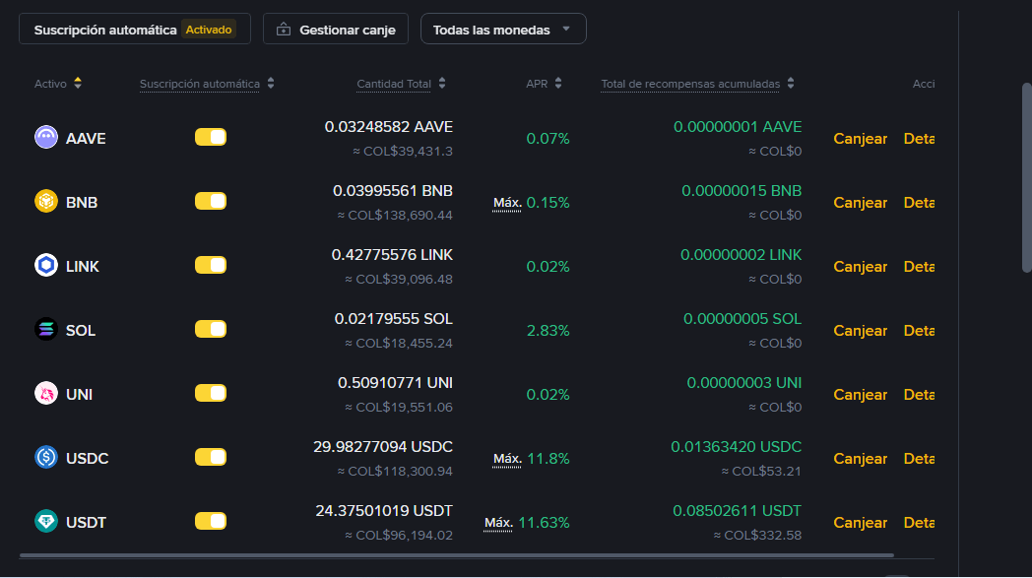Screen dimensions: 1032x578
Task: Click the Suscripción automática column header
Action: [200, 84]
